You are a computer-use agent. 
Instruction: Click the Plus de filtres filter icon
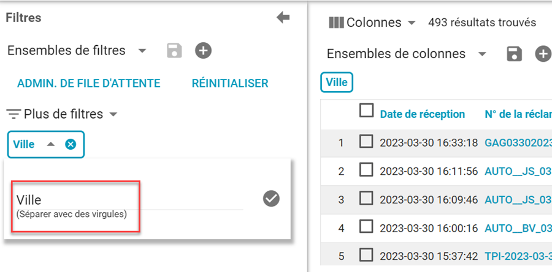click(x=13, y=114)
